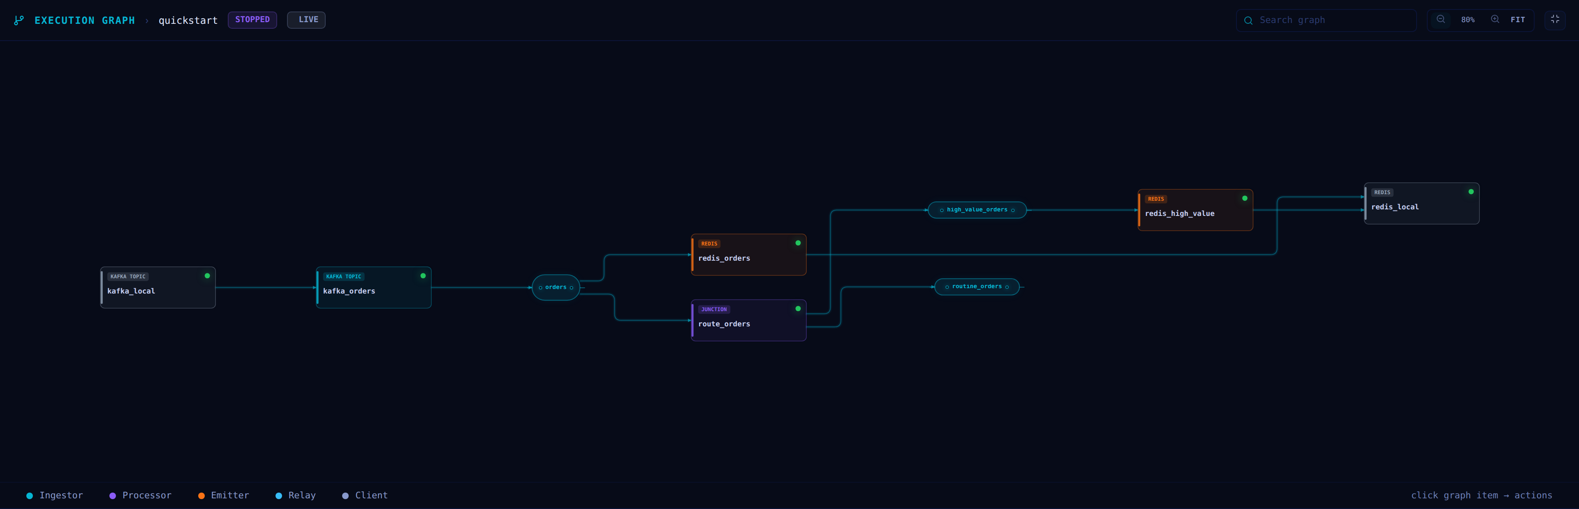Screen dimensions: 1579x509
Task: Click the JUNCTION tag on route_orders
Action: (x=714, y=310)
